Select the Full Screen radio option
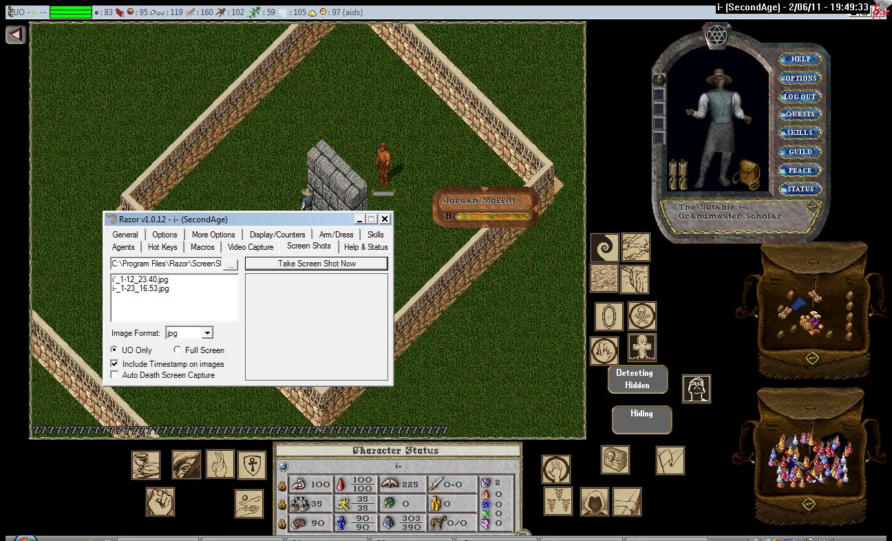 click(x=178, y=350)
